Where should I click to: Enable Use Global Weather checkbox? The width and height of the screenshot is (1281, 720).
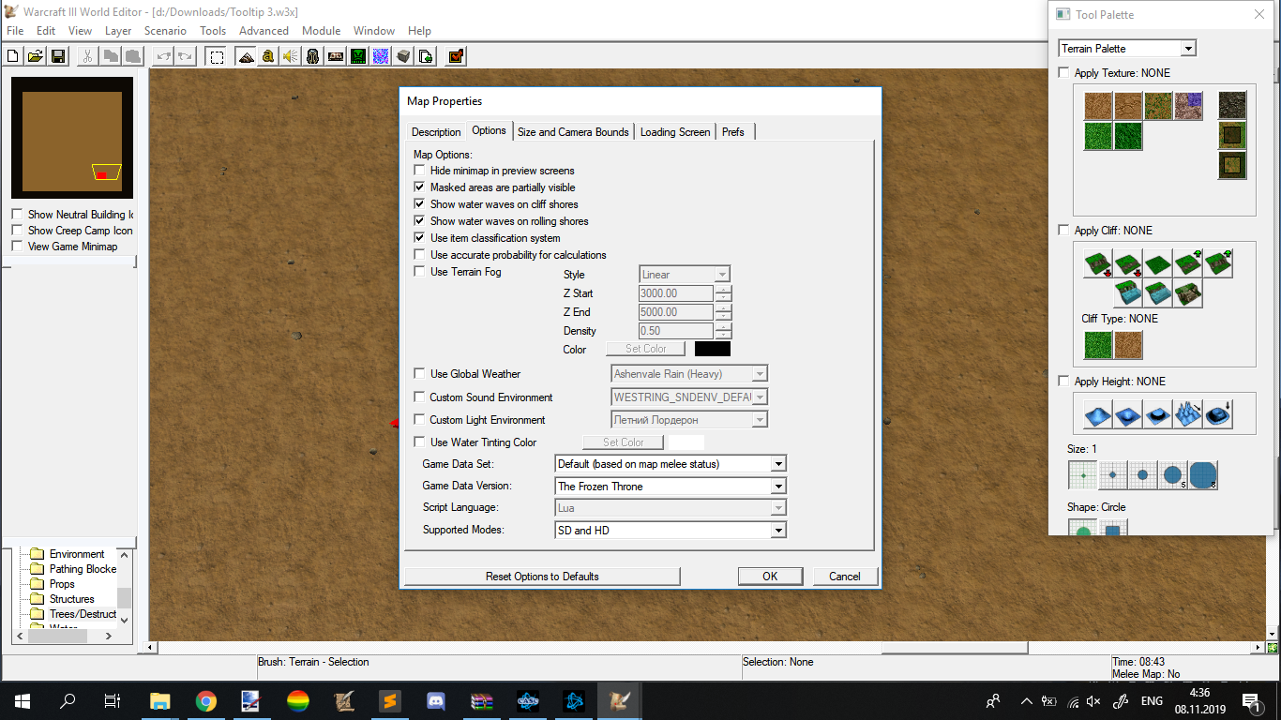pos(420,373)
